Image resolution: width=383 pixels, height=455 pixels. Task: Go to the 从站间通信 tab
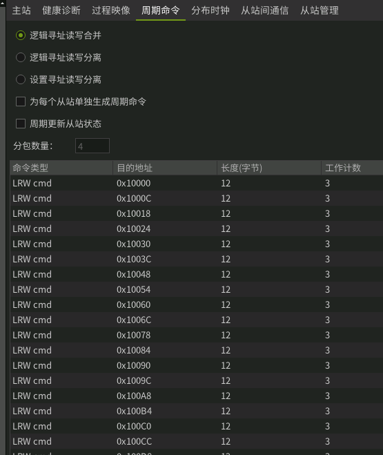(x=264, y=10)
